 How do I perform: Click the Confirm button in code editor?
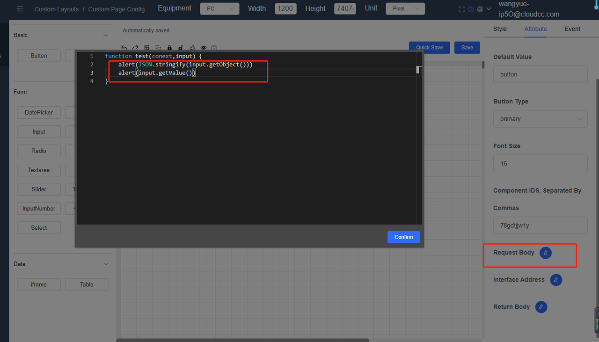pyautogui.click(x=403, y=237)
